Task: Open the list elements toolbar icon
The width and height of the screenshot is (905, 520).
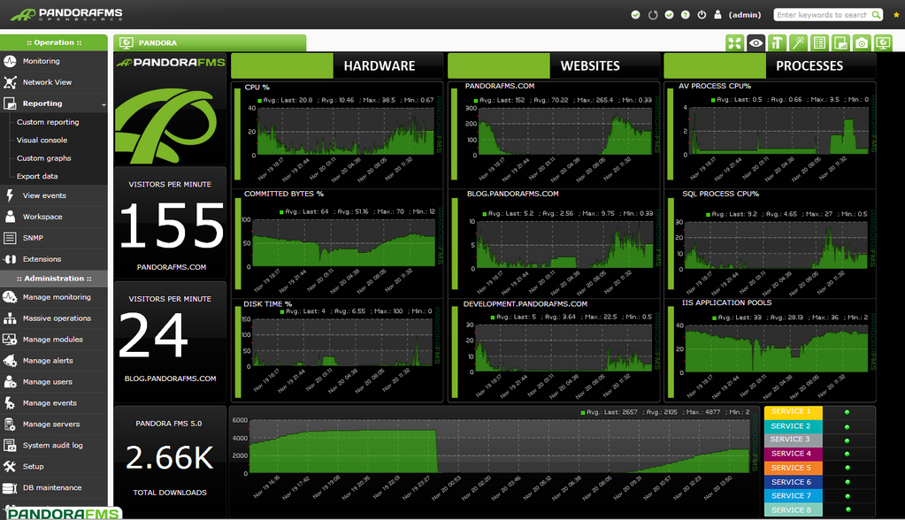Action: (819, 42)
